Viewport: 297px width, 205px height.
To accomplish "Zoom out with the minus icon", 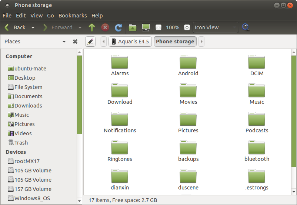I will 158,27.
